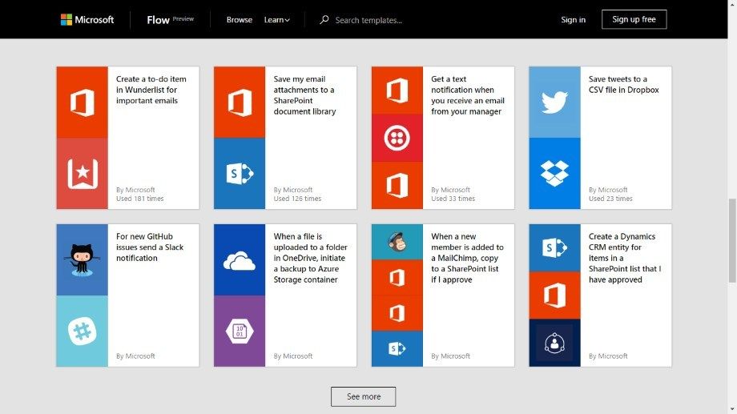This screenshot has height=414, width=737.
Task: Click the Wunderlist star icon tile
Action: point(82,174)
